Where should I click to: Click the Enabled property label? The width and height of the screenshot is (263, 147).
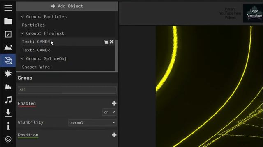(x=27, y=103)
